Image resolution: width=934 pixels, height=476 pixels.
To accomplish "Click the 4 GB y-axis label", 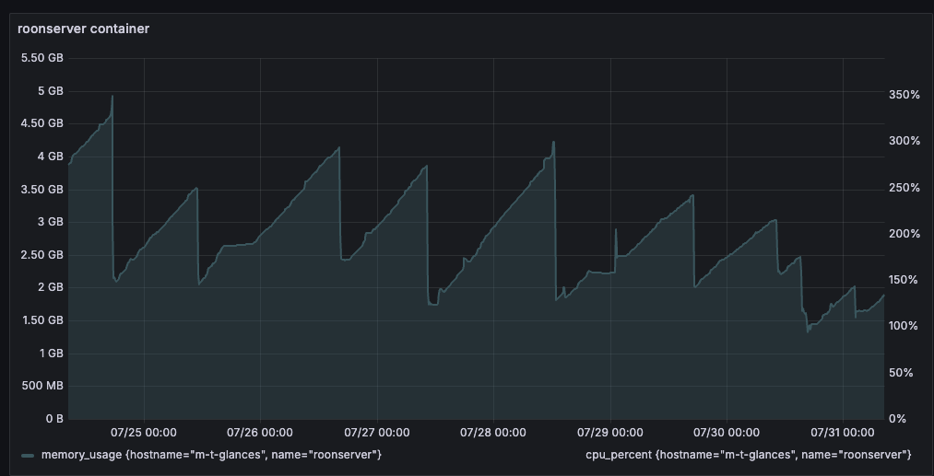I will [50, 157].
